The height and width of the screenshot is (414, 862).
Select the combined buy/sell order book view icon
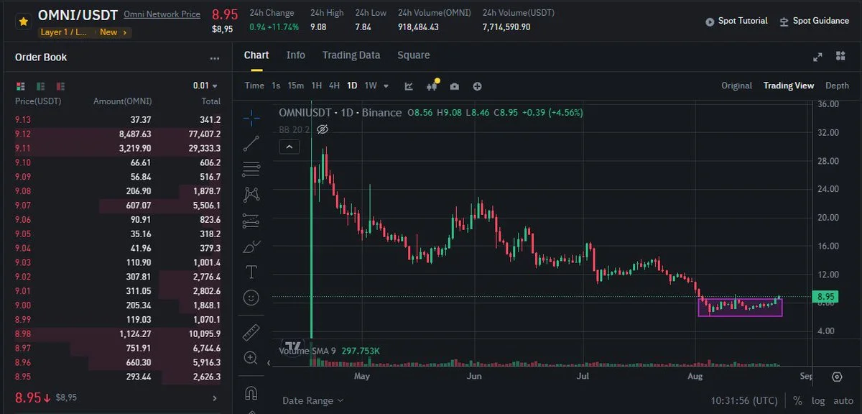pyautogui.click(x=20, y=86)
